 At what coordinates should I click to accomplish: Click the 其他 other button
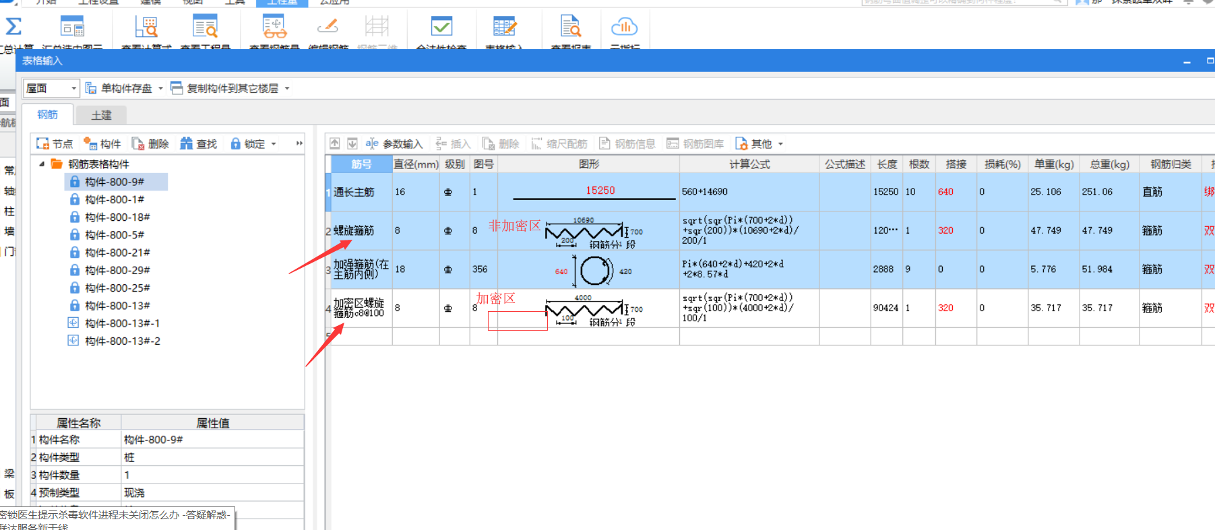754,143
